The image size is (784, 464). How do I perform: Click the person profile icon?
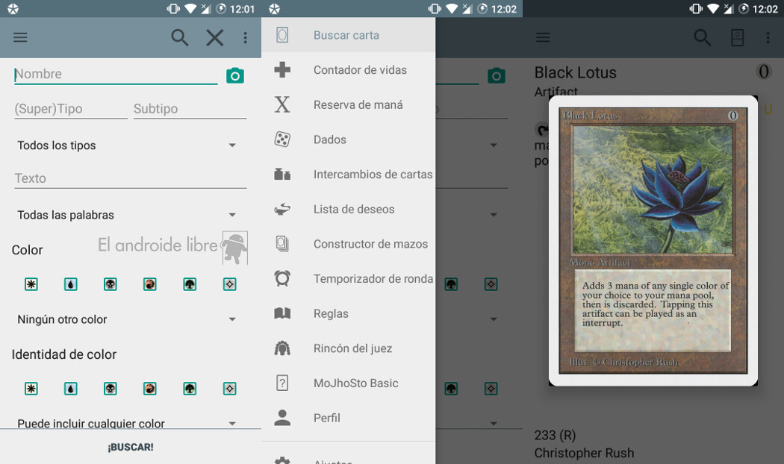click(282, 418)
